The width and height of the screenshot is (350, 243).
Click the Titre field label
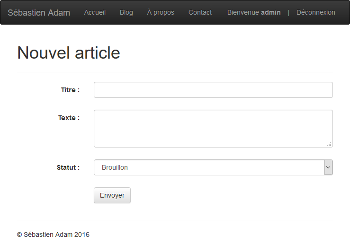click(x=70, y=90)
